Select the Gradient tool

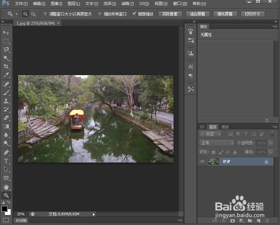6,126
